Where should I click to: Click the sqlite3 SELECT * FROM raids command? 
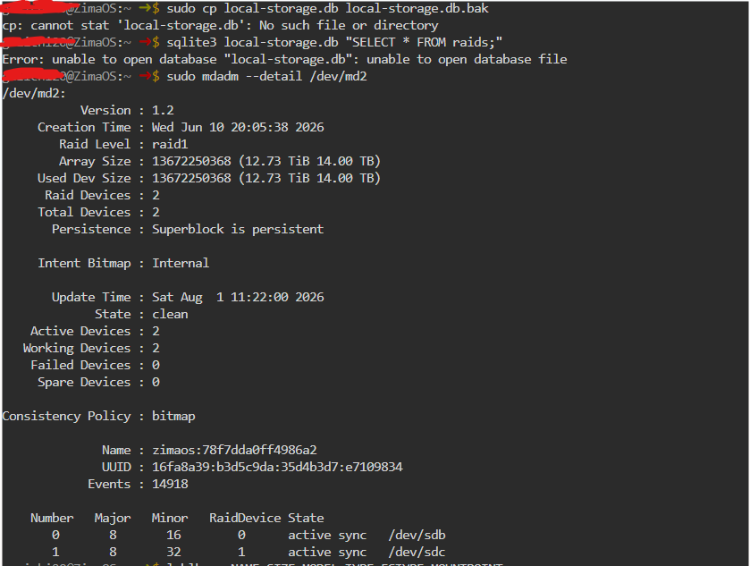[334, 42]
